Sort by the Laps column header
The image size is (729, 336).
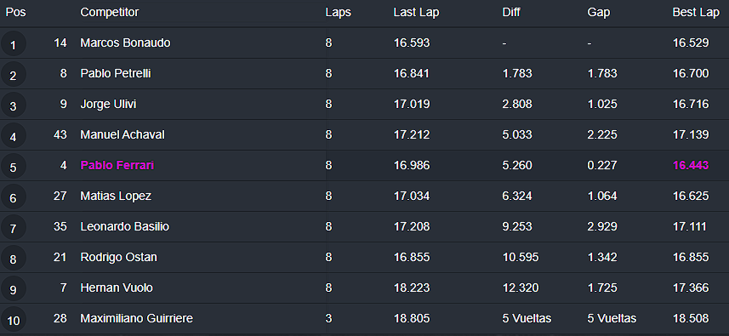(x=338, y=13)
